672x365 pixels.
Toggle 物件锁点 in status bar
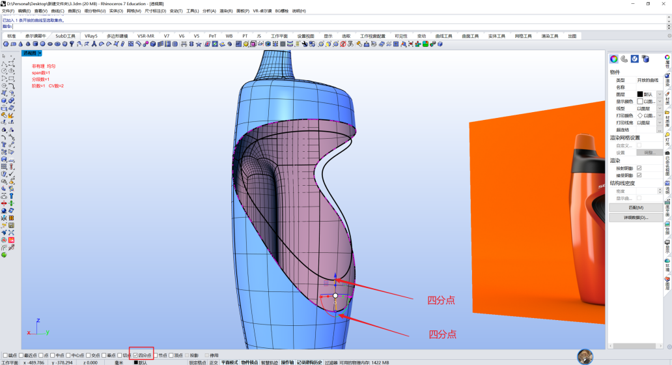(x=249, y=363)
